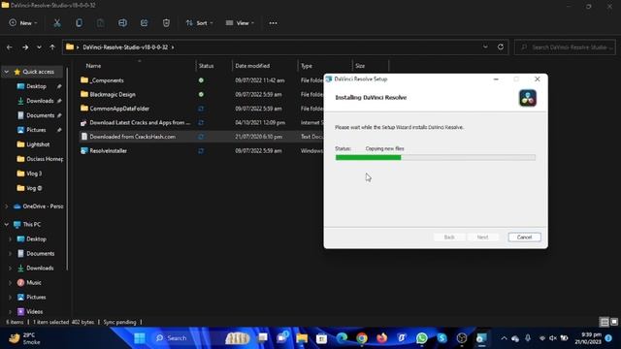Click the Copy icon in Explorer toolbar
This screenshot has width=621, height=349.
(x=79, y=23)
